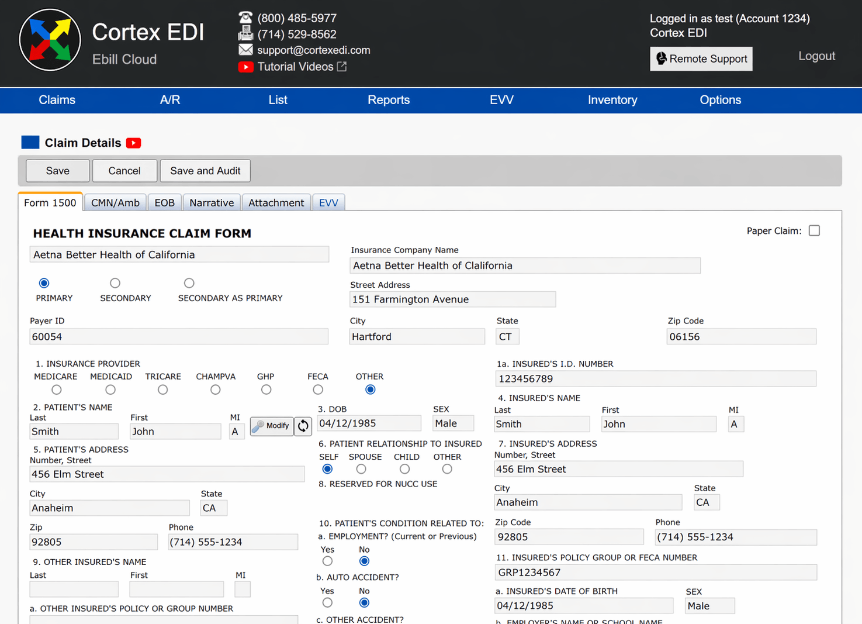
Task: Select GHP insurance provider
Action: point(266,389)
